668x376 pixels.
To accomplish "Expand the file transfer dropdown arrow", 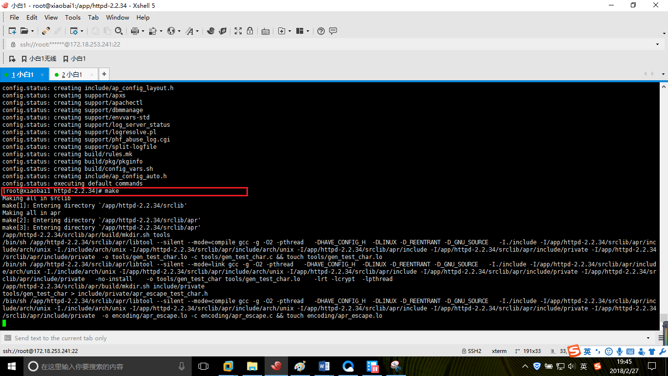I will pos(161,31).
